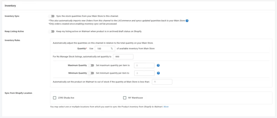Turn on the Maximum Quantity toggle
The image size is (277, 118).
[91, 65]
